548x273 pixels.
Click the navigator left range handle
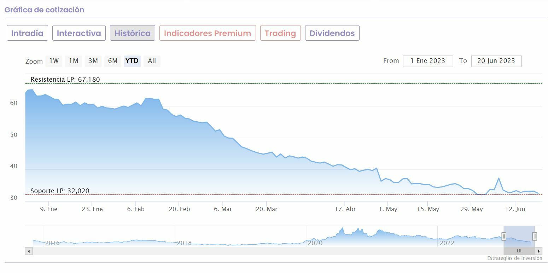click(x=504, y=236)
